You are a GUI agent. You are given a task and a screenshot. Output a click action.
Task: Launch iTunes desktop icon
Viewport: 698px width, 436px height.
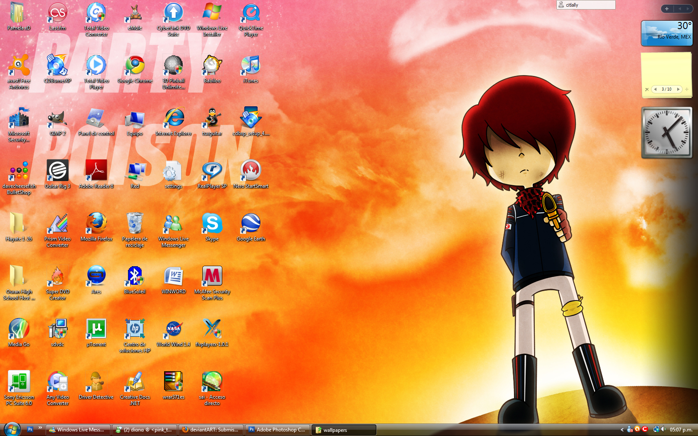pyautogui.click(x=251, y=69)
